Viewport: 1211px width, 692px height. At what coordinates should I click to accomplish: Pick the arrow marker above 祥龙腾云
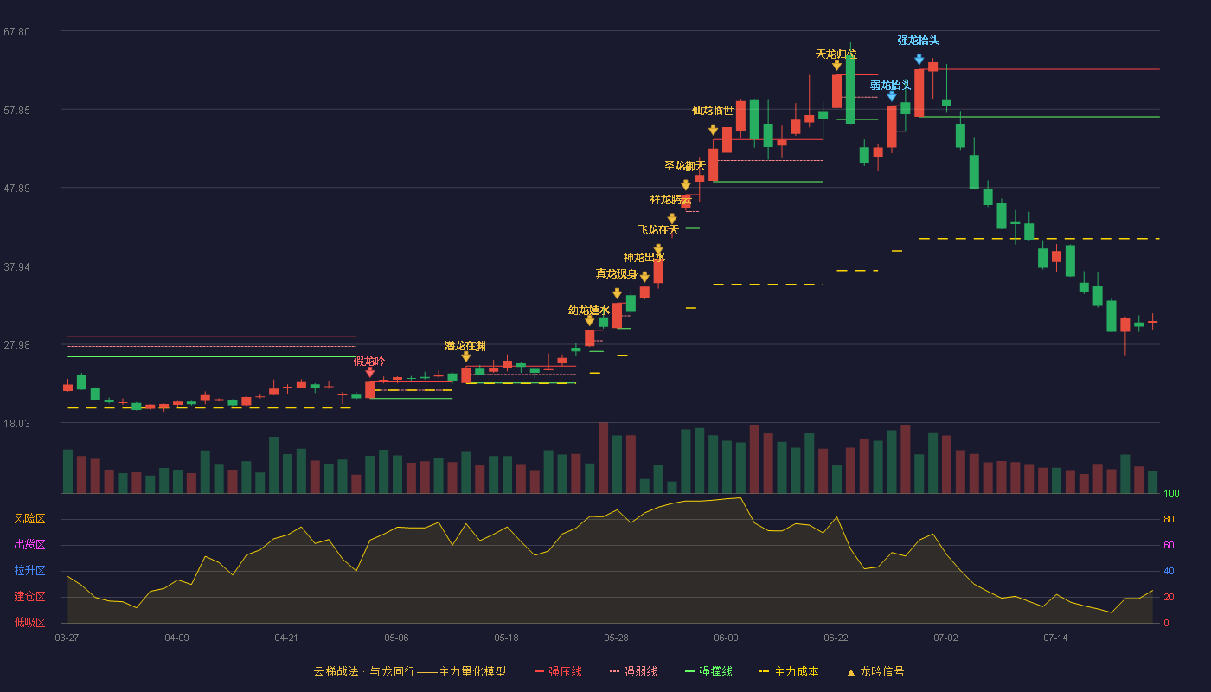(x=672, y=219)
